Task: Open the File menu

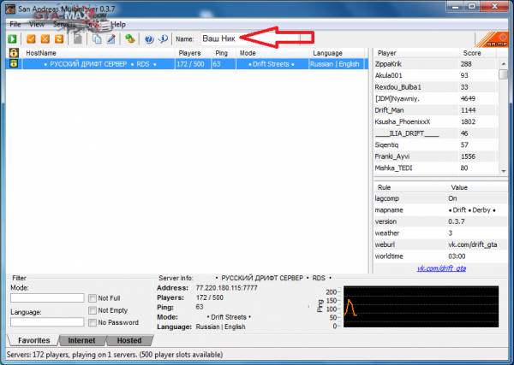Action: pyautogui.click(x=15, y=24)
